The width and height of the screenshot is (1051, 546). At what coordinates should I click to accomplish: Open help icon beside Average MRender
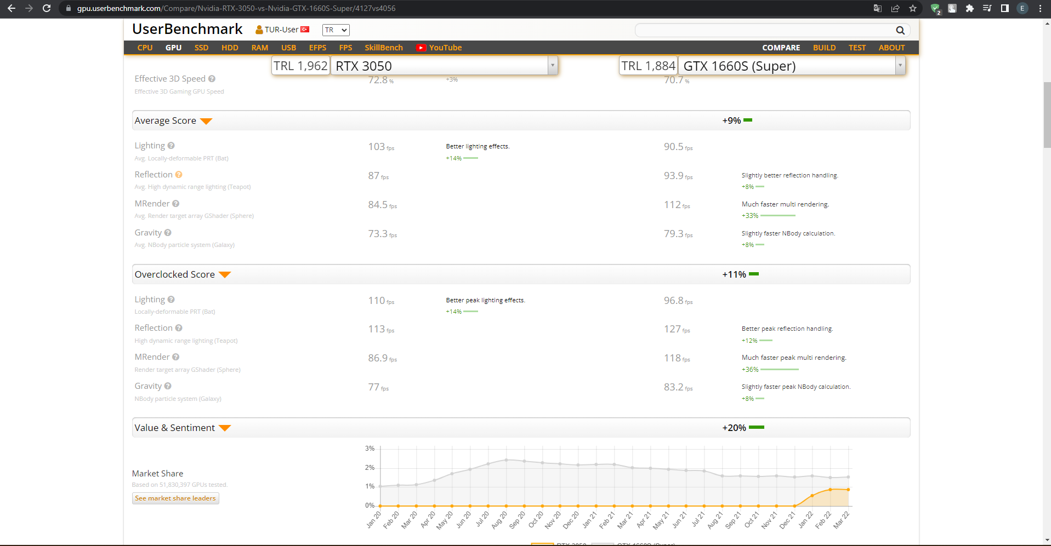pyautogui.click(x=175, y=204)
